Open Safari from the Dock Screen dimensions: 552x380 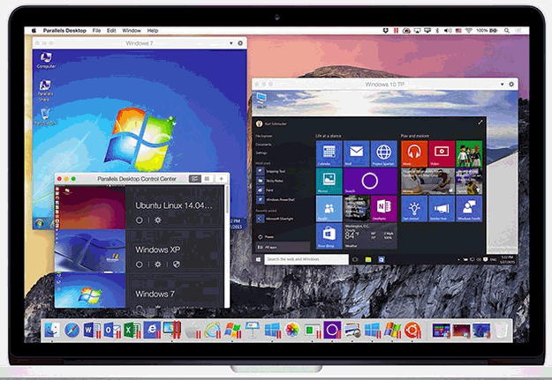[72, 330]
